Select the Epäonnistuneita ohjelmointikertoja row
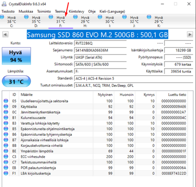This screenshot has width=196, height=187. [95, 129]
